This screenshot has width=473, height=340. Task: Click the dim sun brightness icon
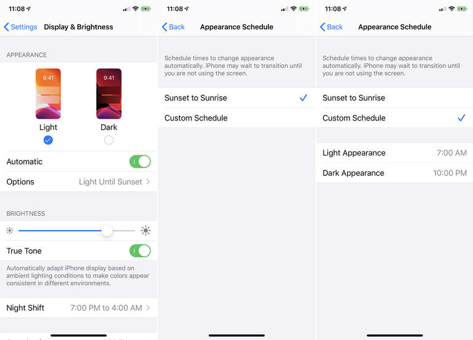[10, 231]
